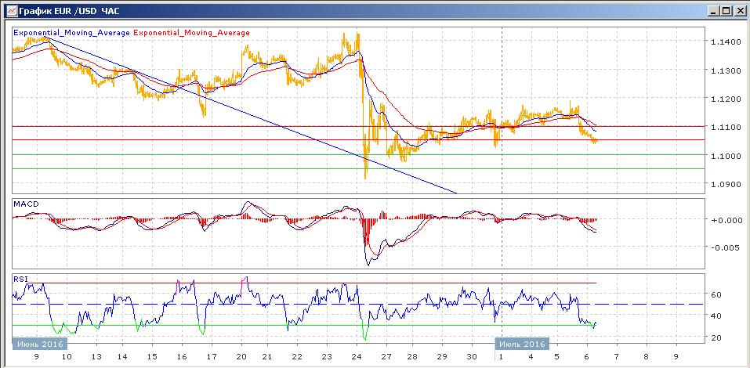
Task: Click the 24 date label on time axis
Action: (357, 356)
